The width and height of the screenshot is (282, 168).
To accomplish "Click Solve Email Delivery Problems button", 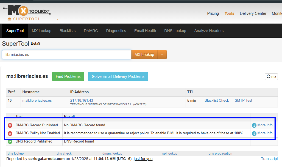I will tap(118, 76).
